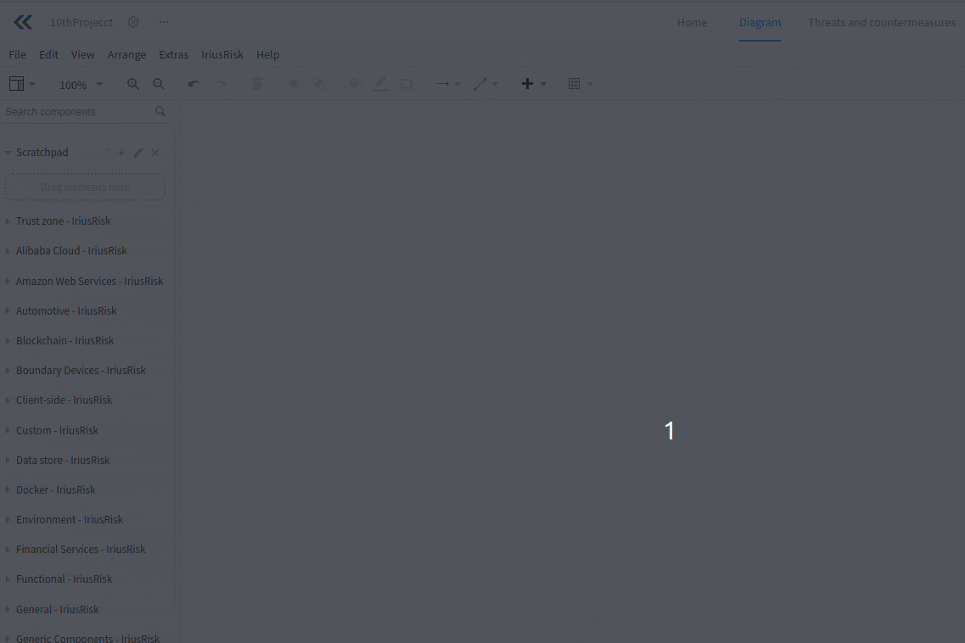Open the view layout dropdown arrow
Viewport: 965px width, 643px height.
32,84
